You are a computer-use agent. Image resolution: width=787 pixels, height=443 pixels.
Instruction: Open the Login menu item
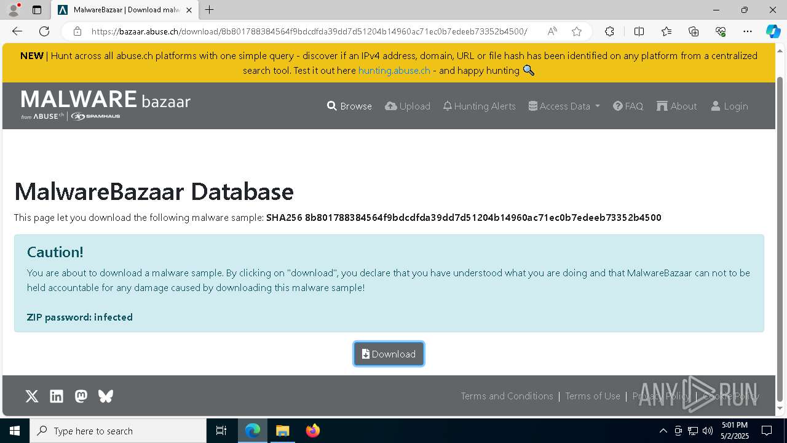pyautogui.click(x=730, y=106)
